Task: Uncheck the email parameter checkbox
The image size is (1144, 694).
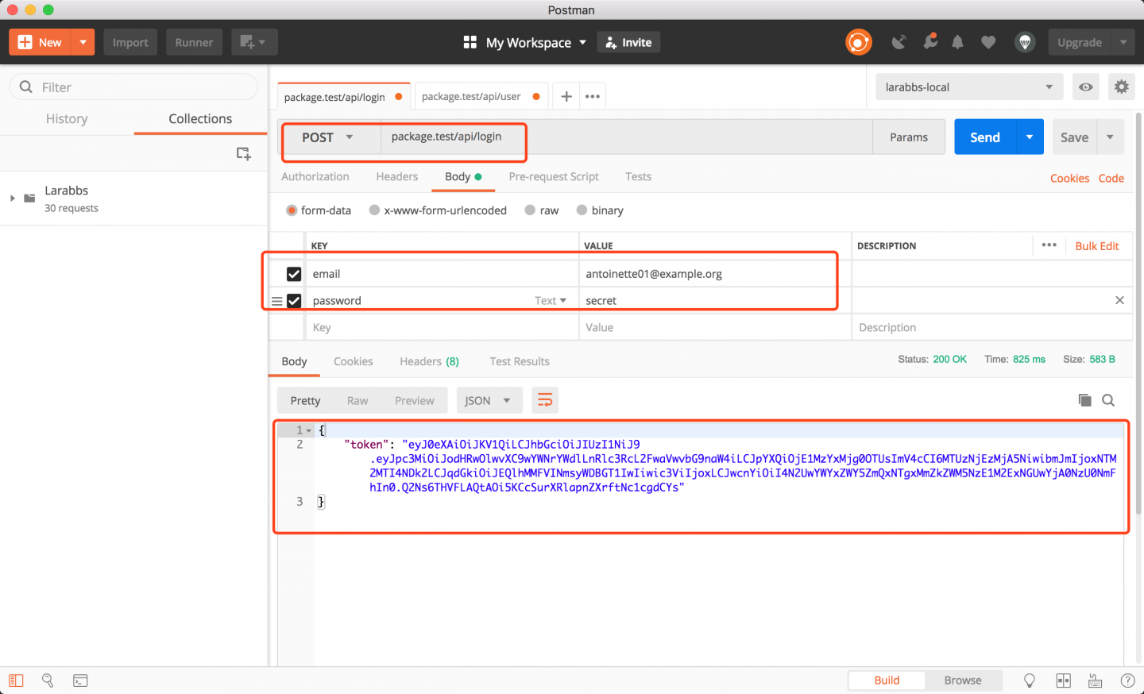Action: [x=294, y=274]
